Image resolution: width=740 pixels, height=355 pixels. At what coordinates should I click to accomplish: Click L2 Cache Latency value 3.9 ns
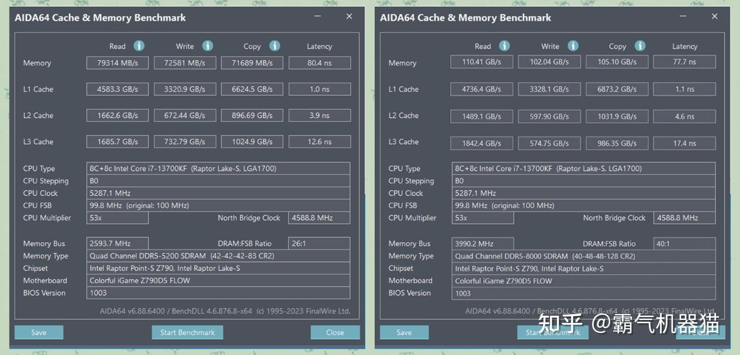pyautogui.click(x=319, y=115)
